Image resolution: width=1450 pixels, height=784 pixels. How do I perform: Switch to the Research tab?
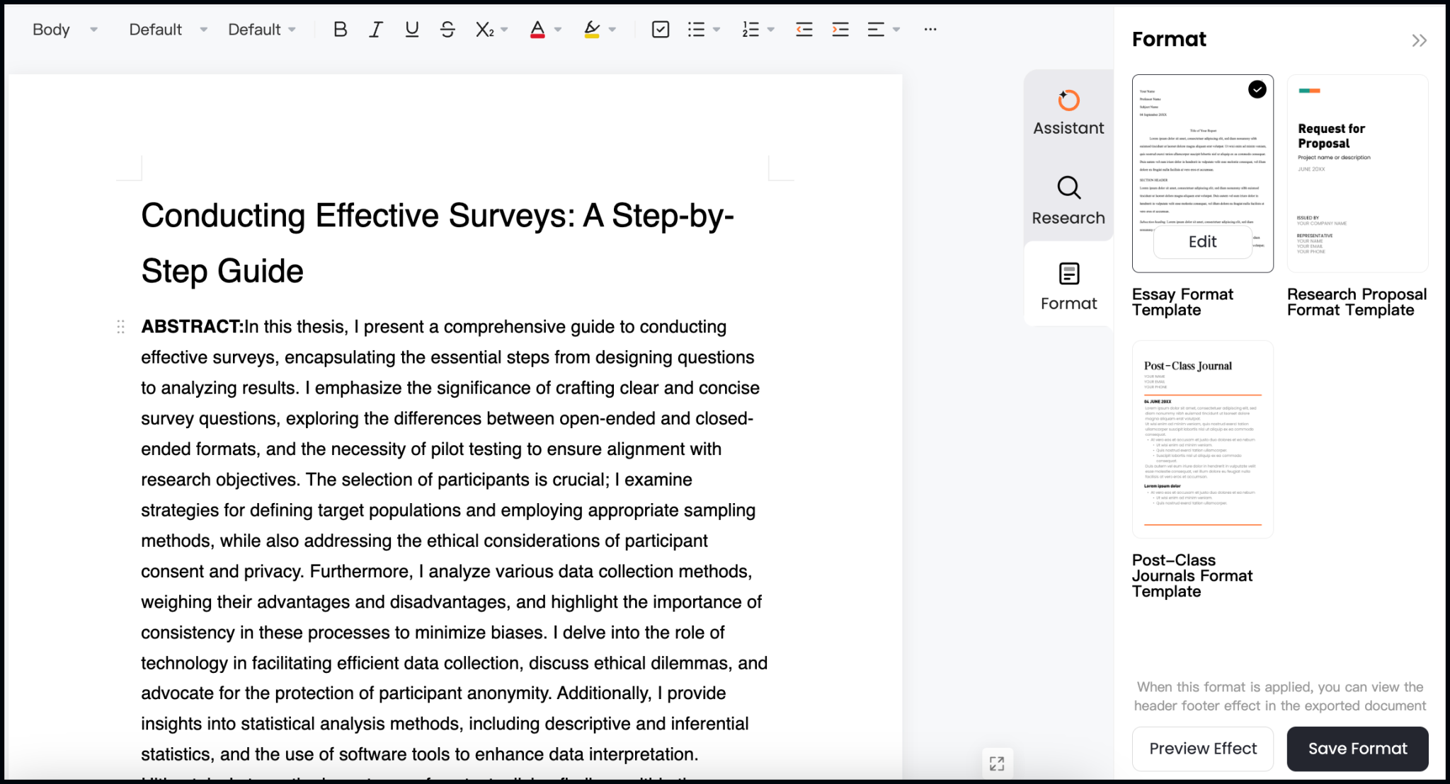click(1068, 200)
